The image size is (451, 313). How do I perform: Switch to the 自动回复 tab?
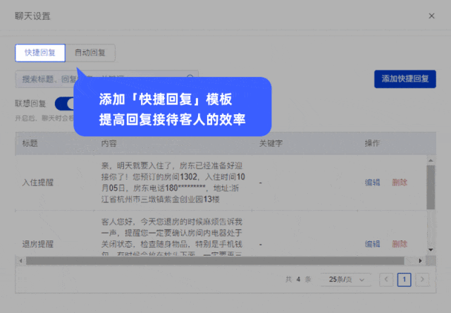tap(90, 53)
